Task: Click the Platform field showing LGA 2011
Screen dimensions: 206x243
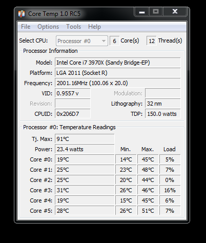Action: (117, 73)
